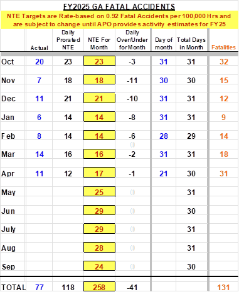239x292 pixels.
Task: Click Jun Total Days value 30
Action: 191,211
